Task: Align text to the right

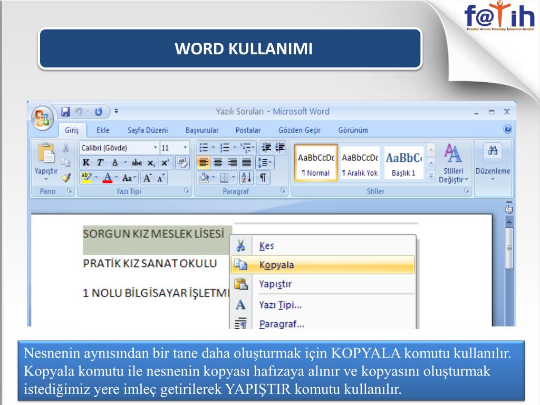Action: point(233,162)
